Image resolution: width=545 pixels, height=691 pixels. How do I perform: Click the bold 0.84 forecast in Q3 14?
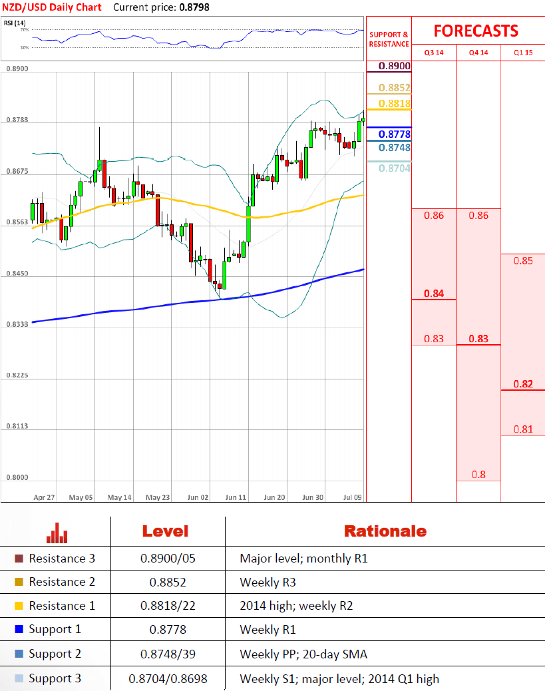pyautogui.click(x=434, y=294)
